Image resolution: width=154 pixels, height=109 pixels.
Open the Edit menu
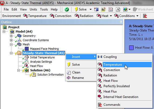tap(14, 9)
